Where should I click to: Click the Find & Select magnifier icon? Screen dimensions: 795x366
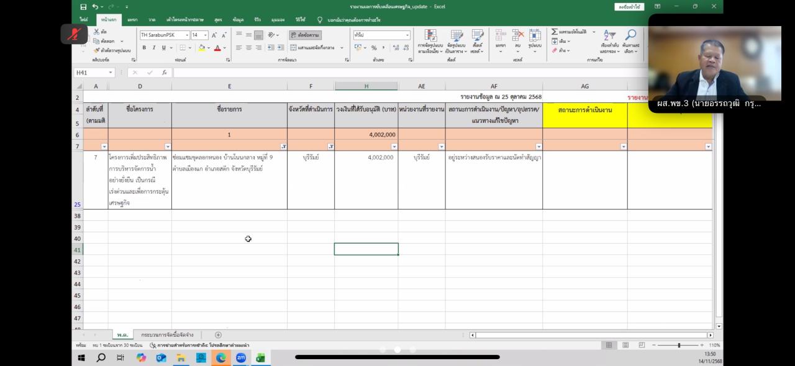pos(630,37)
